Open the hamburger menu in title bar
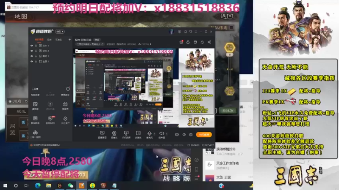Image resolution: width=339 pixels, height=190 pixels. (x=196, y=32)
